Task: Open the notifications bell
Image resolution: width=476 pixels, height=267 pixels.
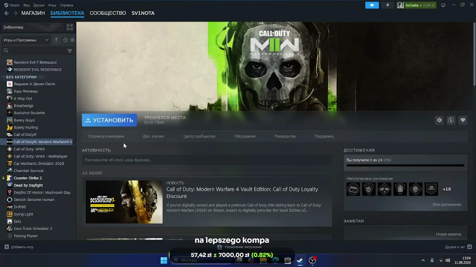Action: (387, 5)
